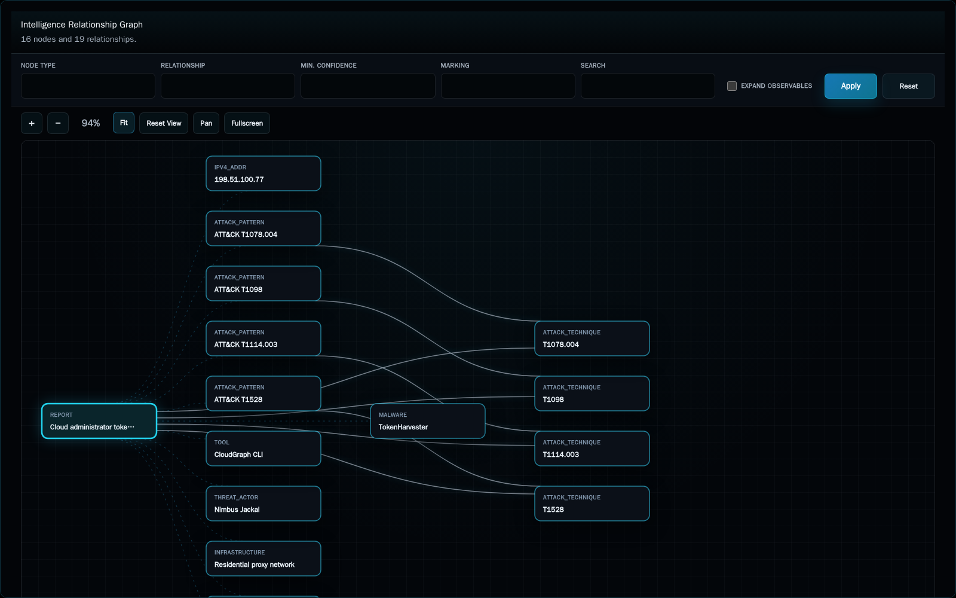Select the T1528 attack technique node
Screen dimensions: 956x598
point(592,504)
